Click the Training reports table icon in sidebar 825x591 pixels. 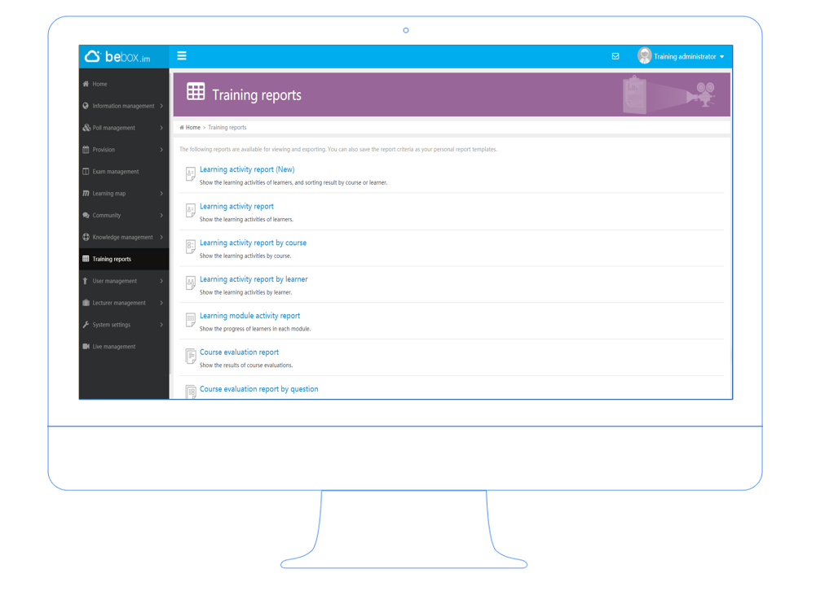[86, 259]
